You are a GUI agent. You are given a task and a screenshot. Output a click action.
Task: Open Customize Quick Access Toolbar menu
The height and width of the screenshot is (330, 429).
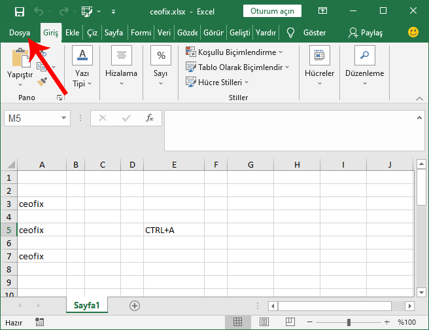pyautogui.click(x=113, y=12)
